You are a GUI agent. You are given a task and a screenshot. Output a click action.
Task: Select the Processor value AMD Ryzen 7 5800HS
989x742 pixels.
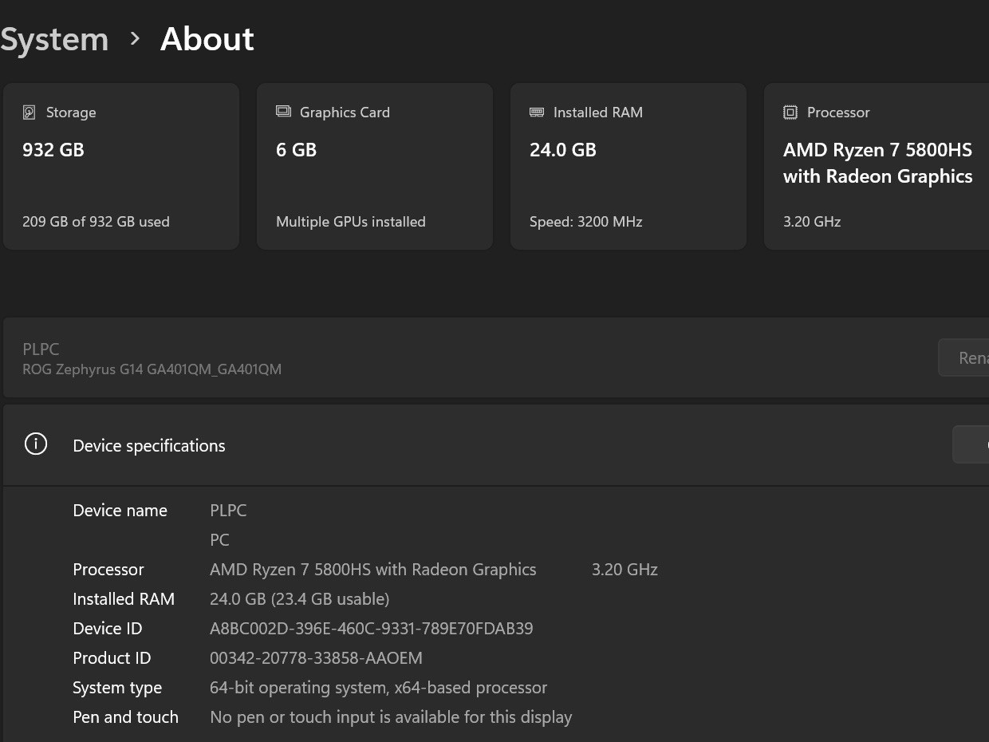pos(373,570)
